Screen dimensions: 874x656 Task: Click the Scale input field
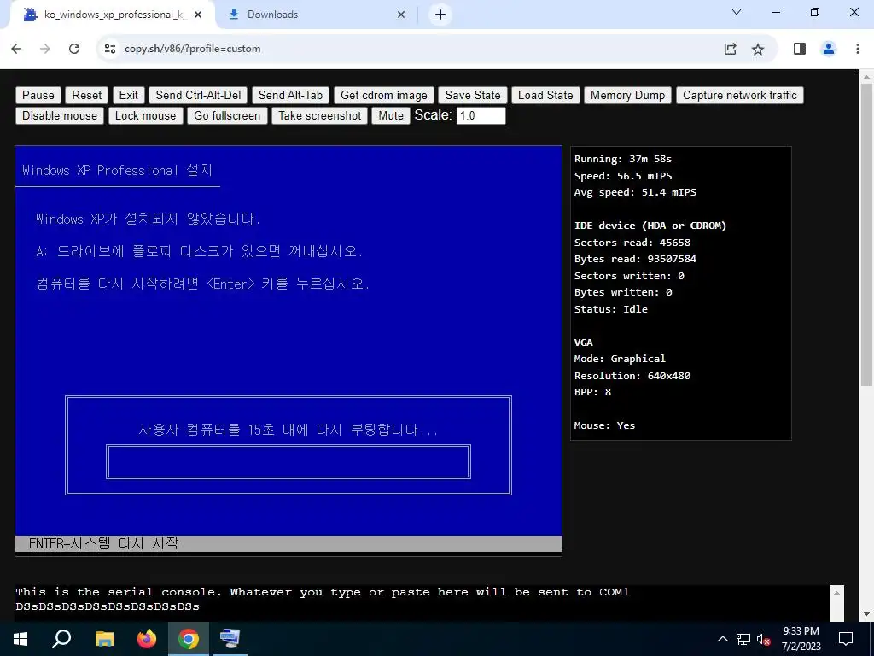481,116
